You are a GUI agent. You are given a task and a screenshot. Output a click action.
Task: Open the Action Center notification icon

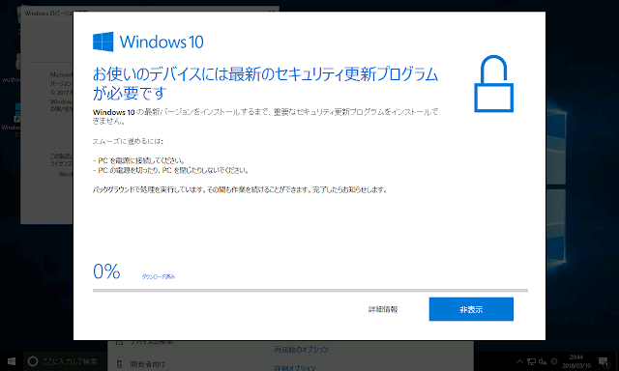(604, 361)
